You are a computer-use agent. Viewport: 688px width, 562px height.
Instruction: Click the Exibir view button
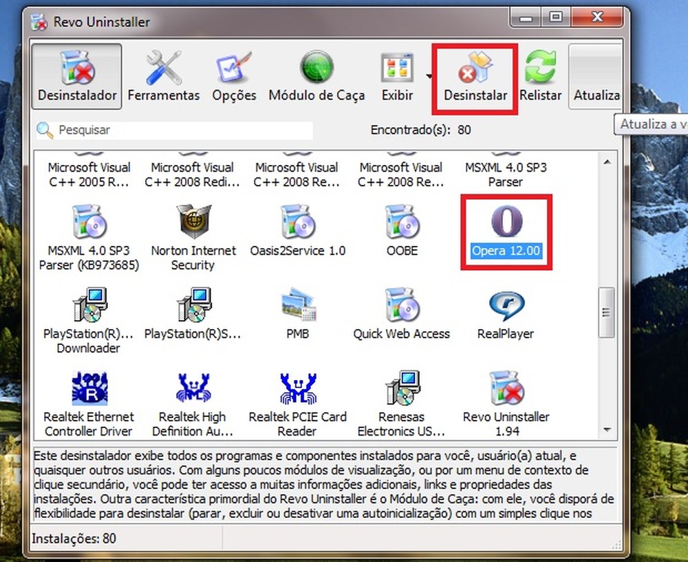click(x=397, y=76)
